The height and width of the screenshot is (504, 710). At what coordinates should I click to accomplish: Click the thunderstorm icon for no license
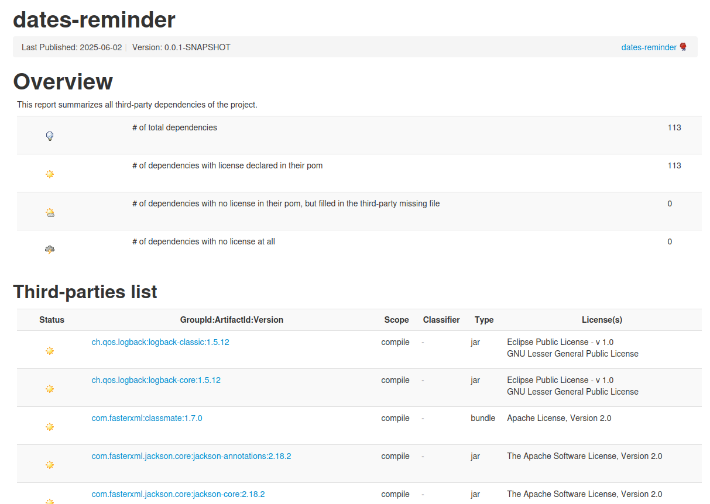[50, 250]
